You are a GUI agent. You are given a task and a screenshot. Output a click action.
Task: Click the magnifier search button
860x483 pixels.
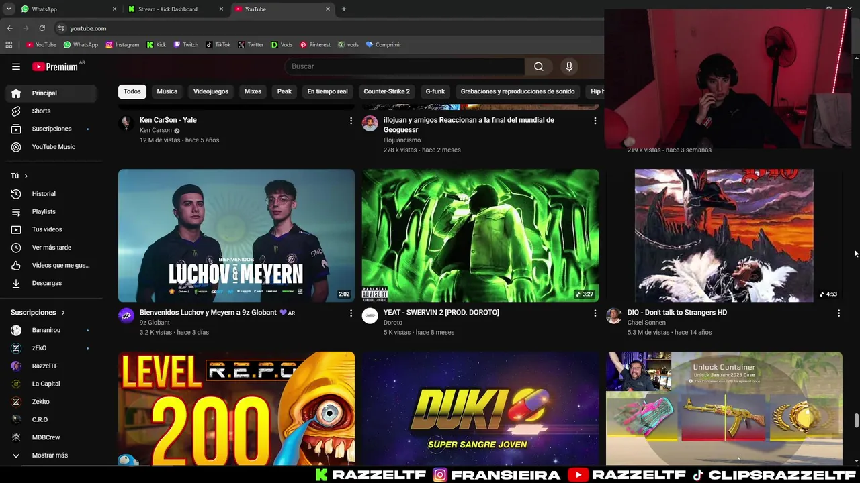coord(538,66)
